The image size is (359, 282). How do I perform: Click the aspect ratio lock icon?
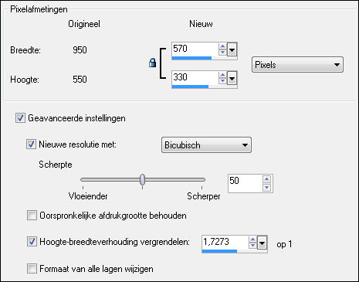[152, 63]
